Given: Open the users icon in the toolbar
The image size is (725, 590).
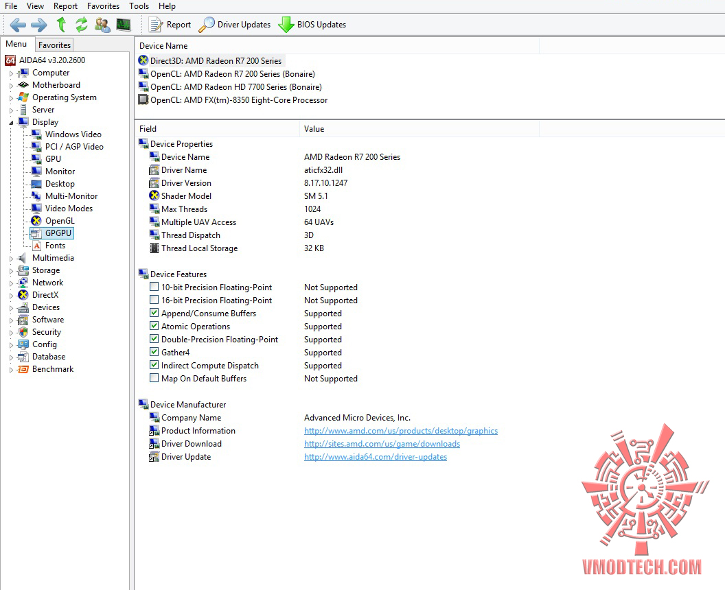Looking at the screenshot, I should tap(102, 25).
